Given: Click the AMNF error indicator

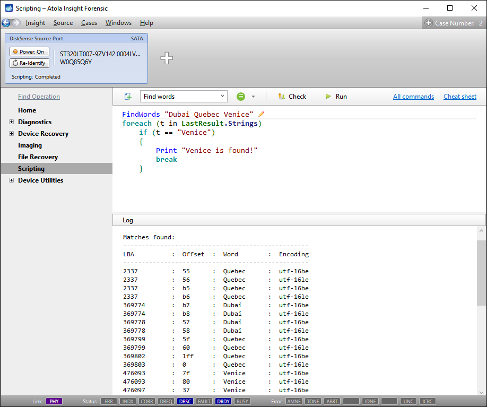Looking at the screenshot, I should 294,401.
